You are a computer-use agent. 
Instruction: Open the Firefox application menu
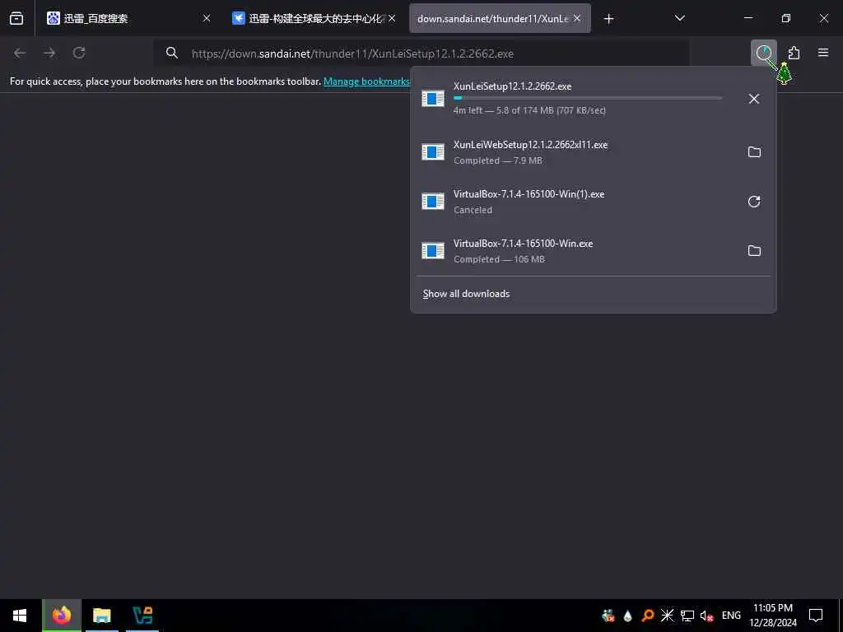click(823, 53)
